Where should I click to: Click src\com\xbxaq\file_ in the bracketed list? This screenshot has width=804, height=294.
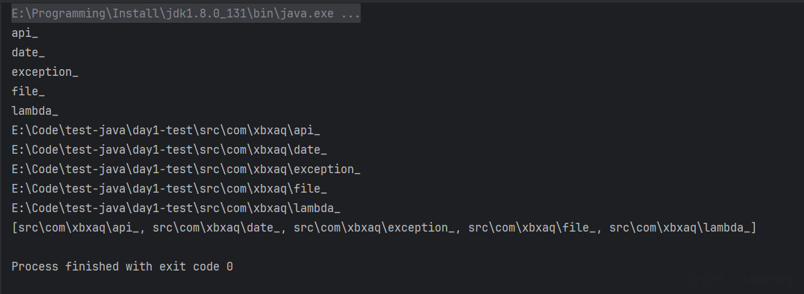coord(532,228)
